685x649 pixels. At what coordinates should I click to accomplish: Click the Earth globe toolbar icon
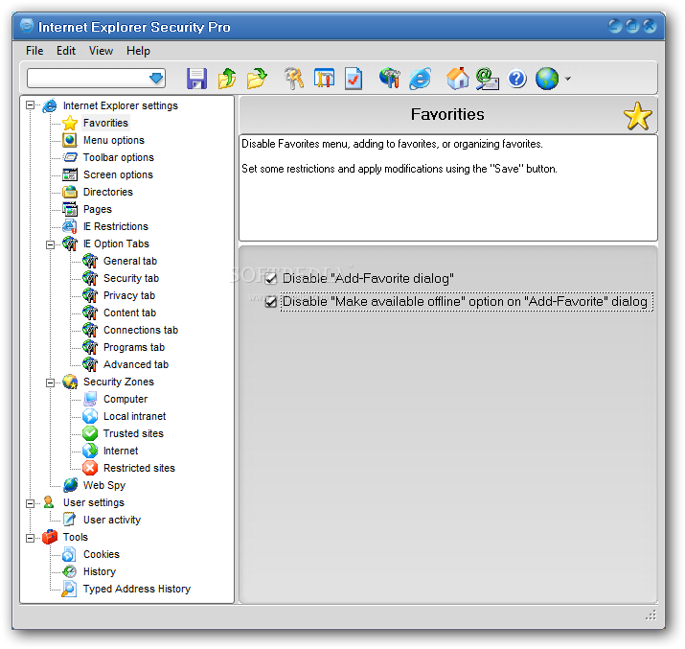547,79
